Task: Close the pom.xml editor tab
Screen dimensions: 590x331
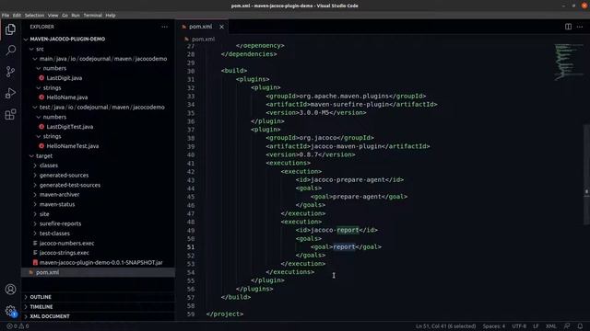Action: point(221,27)
